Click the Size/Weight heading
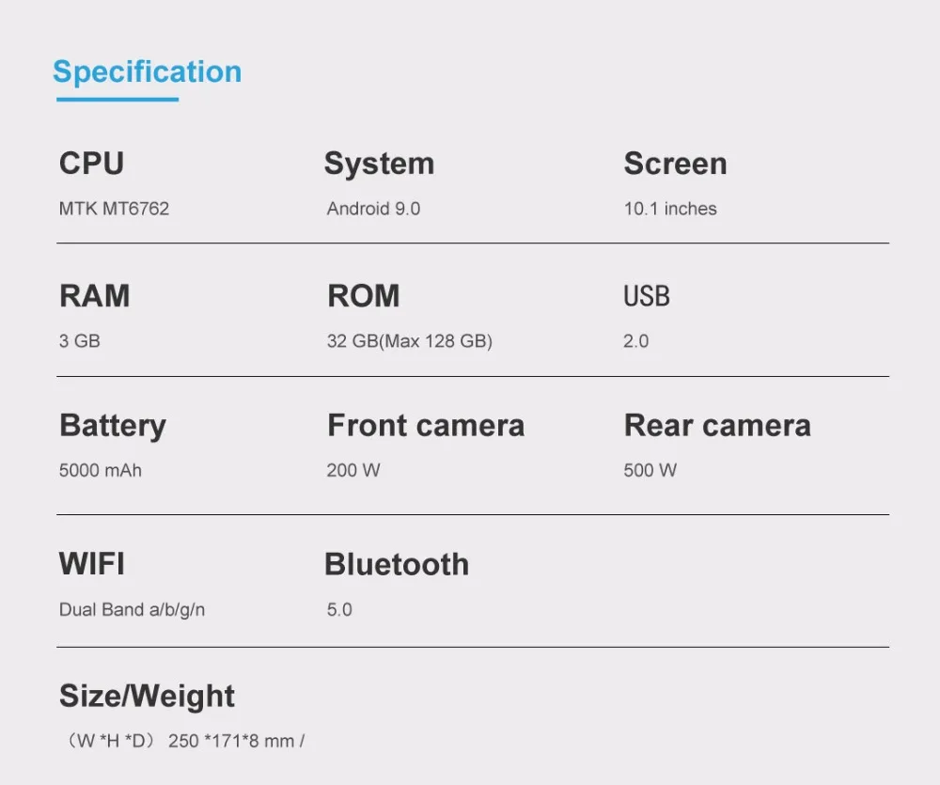The image size is (940, 785). (147, 697)
